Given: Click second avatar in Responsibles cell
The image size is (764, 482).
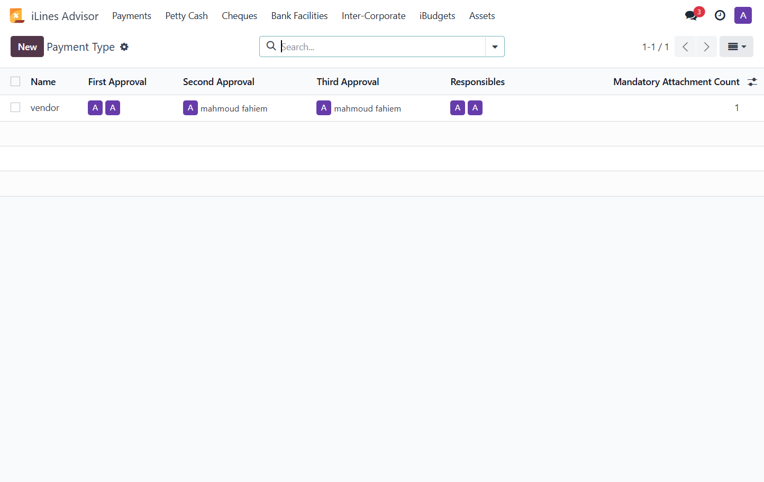Looking at the screenshot, I should tap(475, 108).
